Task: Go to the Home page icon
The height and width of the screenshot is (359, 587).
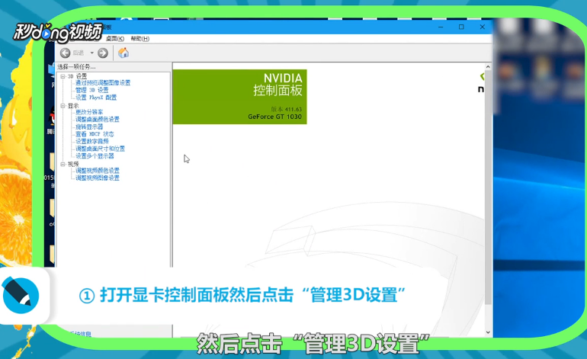Action: point(123,53)
